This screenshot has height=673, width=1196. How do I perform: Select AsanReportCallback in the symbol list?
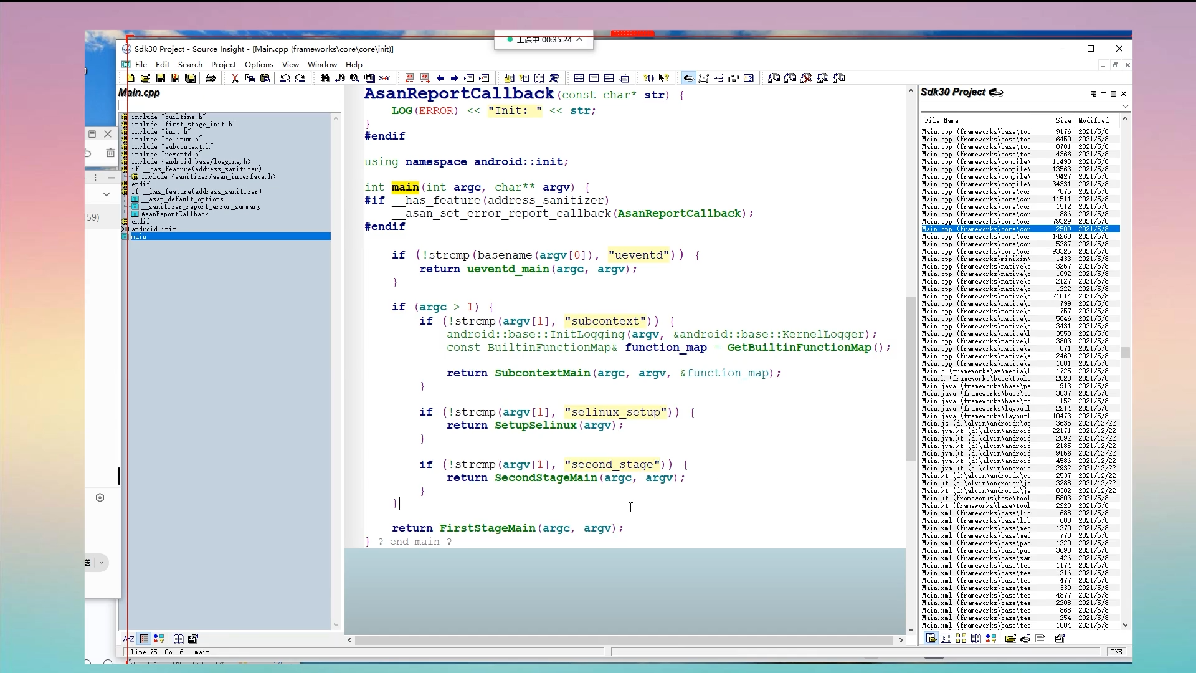pyautogui.click(x=174, y=214)
